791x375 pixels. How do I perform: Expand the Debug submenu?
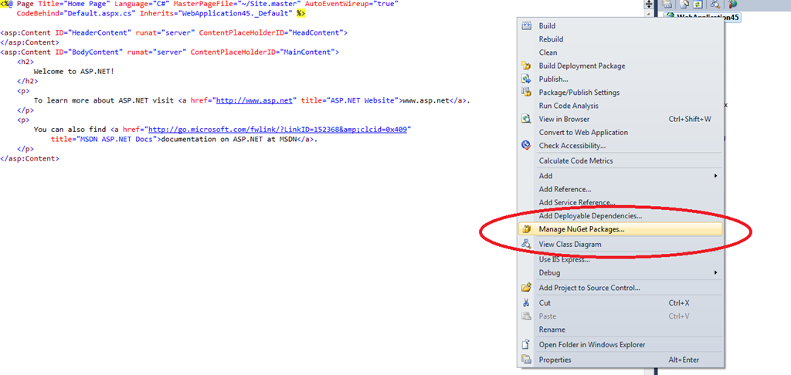pyautogui.click(x=715, y=272)
